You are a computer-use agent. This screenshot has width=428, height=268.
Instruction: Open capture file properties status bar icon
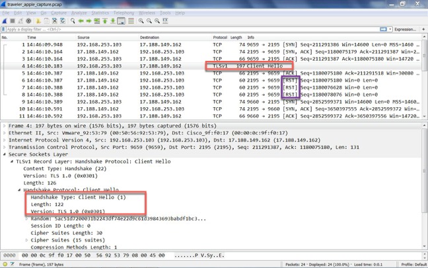pos(12,264)
